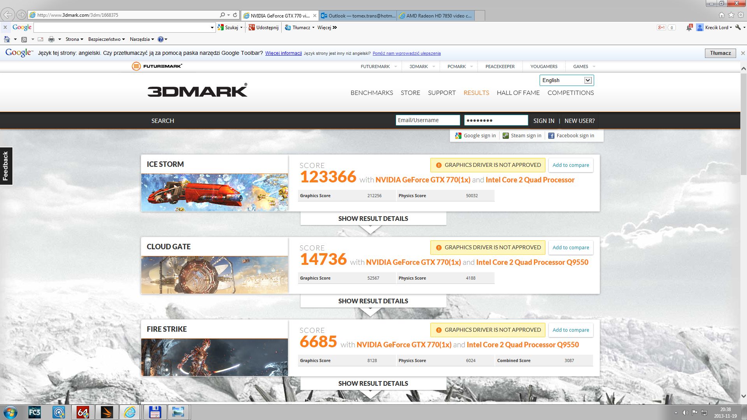Open the SUPPORT menu item
Viewport: 747px width, 420px height.
[442, 93]
